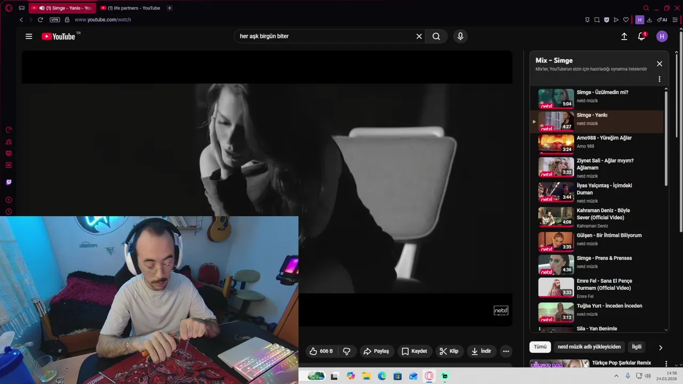Open the YouTube upload create button

(x=624, y=36)
